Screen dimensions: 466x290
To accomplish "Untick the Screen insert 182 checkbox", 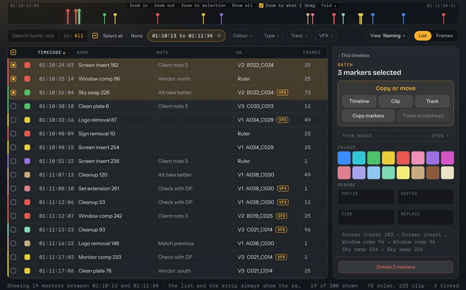I will point(13,65).
